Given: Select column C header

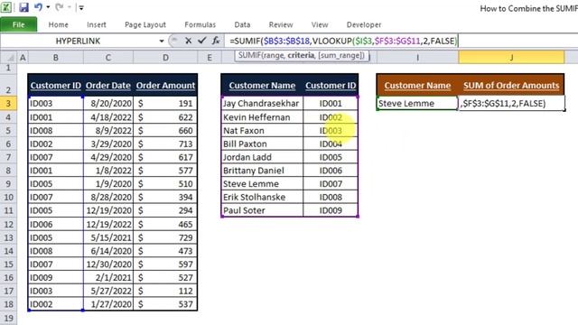Looking at the screenshot, I should click(x=108, y=58).
